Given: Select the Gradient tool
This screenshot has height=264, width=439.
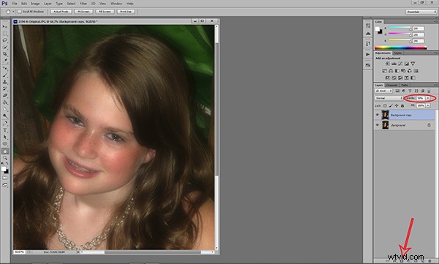Looking at the screenshot, I should tap(5, 102).
